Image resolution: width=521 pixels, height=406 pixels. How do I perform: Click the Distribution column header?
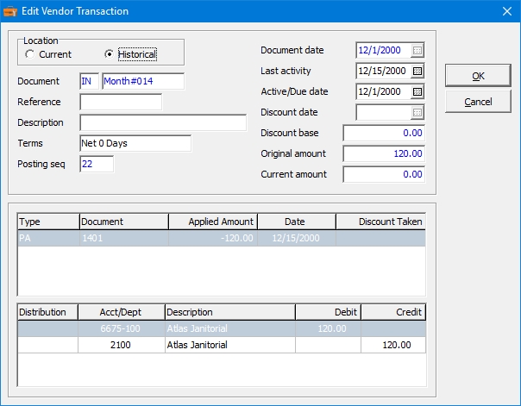click(x=47, y=312)
